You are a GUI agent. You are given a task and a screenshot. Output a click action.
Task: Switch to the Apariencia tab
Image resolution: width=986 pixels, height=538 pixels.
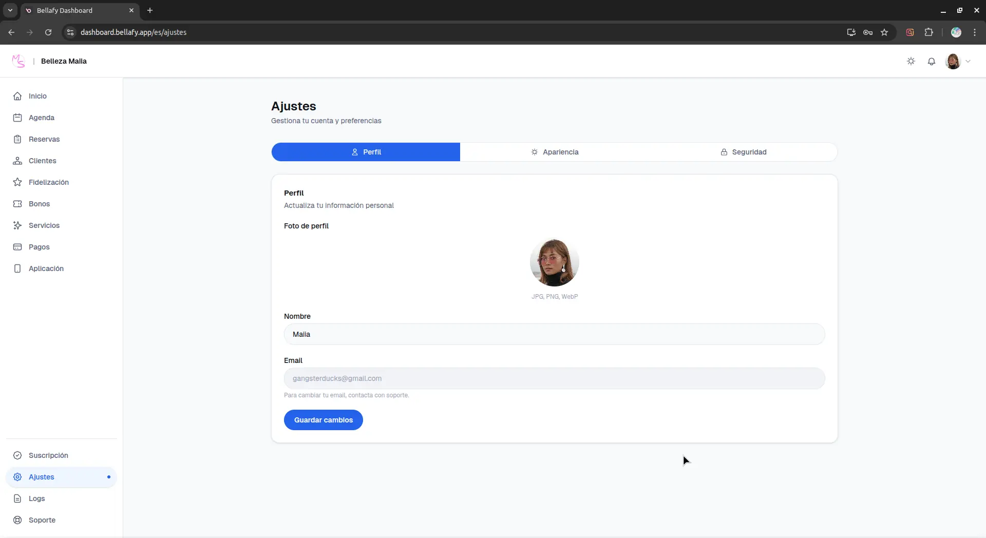[555, 151]
